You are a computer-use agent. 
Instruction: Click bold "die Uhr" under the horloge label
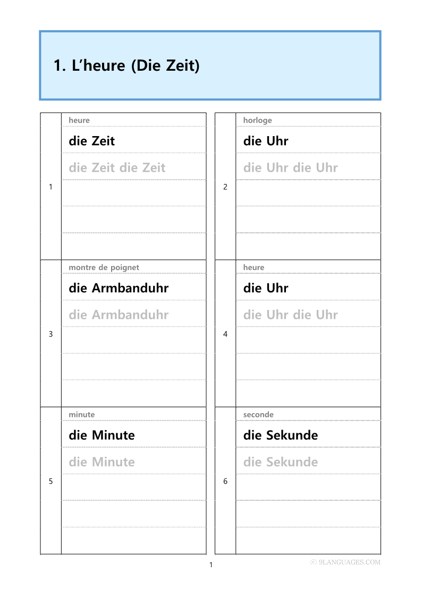pos(266,141)
